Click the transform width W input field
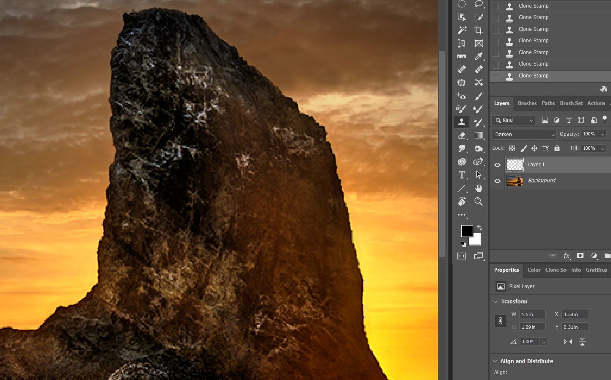 (532, 314)
